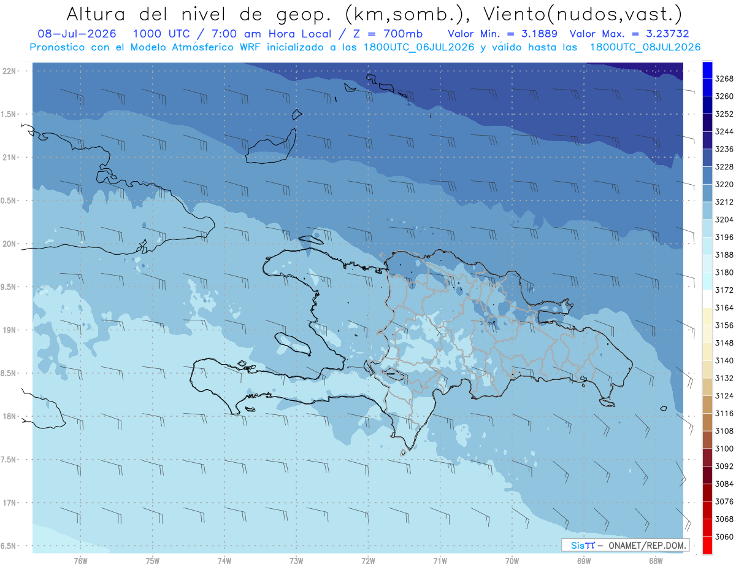The height and width of the screenshot is (569, 736).
Task: Click the '1000 UTC' time label
Action: [x=162, y=34]
